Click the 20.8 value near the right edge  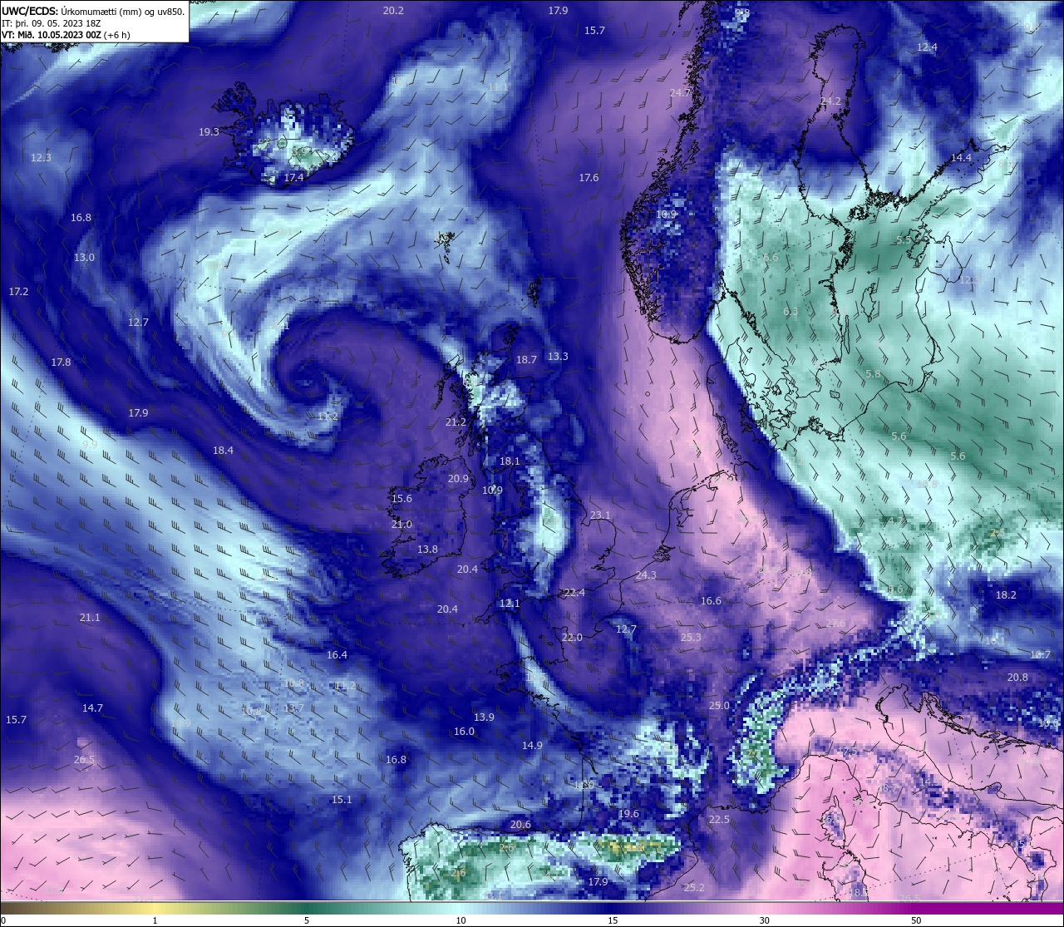1017,678
